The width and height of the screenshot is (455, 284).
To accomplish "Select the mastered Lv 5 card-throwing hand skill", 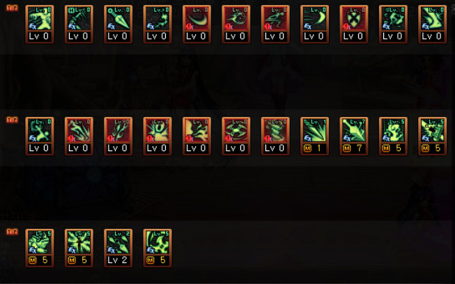I will pos(433,136).
